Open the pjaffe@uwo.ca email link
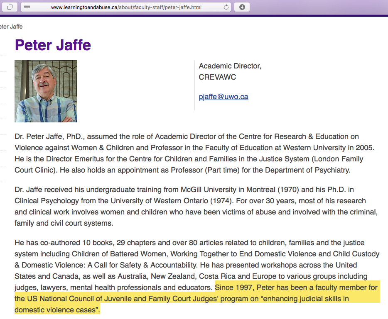This screenshot has width=388, height=319. click(223, 97)
